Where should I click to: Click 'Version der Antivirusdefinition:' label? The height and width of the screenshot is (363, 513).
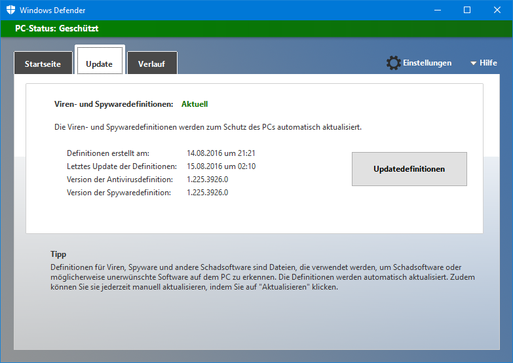(x=120, y=180)
